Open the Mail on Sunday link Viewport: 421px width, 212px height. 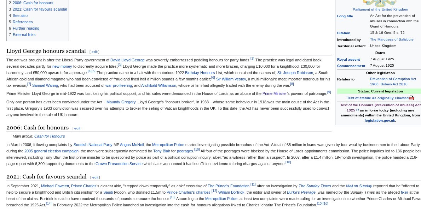[359, 186]
